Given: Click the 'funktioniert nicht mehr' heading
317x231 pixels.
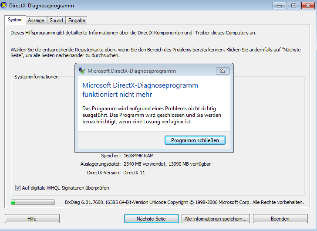Looking at the screenshot, I should 117,95.
